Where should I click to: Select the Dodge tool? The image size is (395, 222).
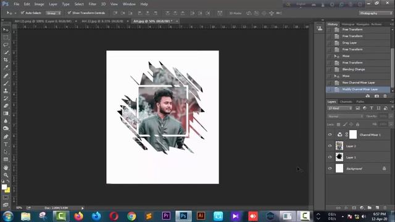click(x=6, y=129)
